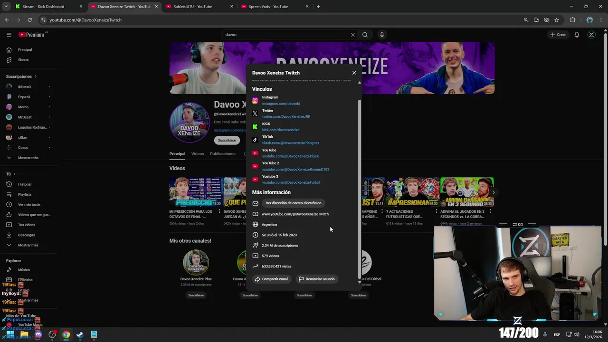This screenshot has height=342, width=608.
Task: Click Ver dirección de correo electrónico button
Action: [x=294, y=203]
